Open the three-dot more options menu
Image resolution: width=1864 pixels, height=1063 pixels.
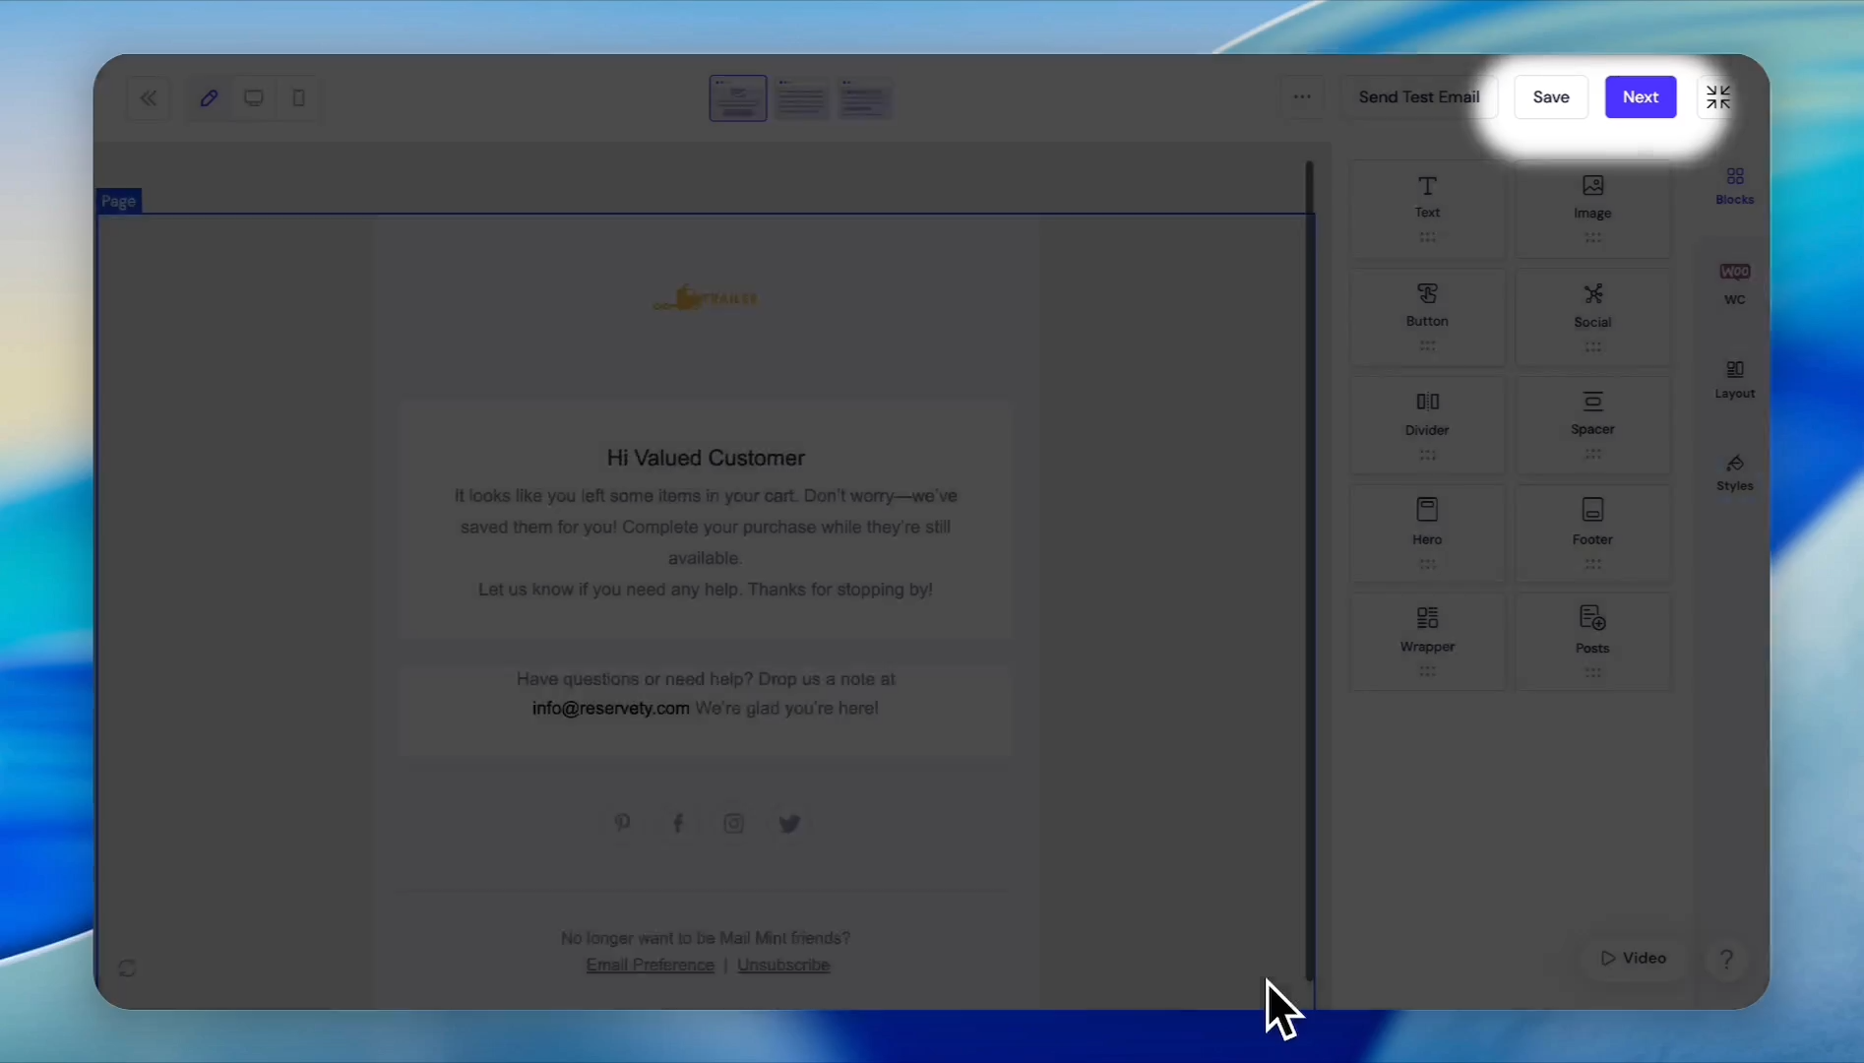[1301, 96]
